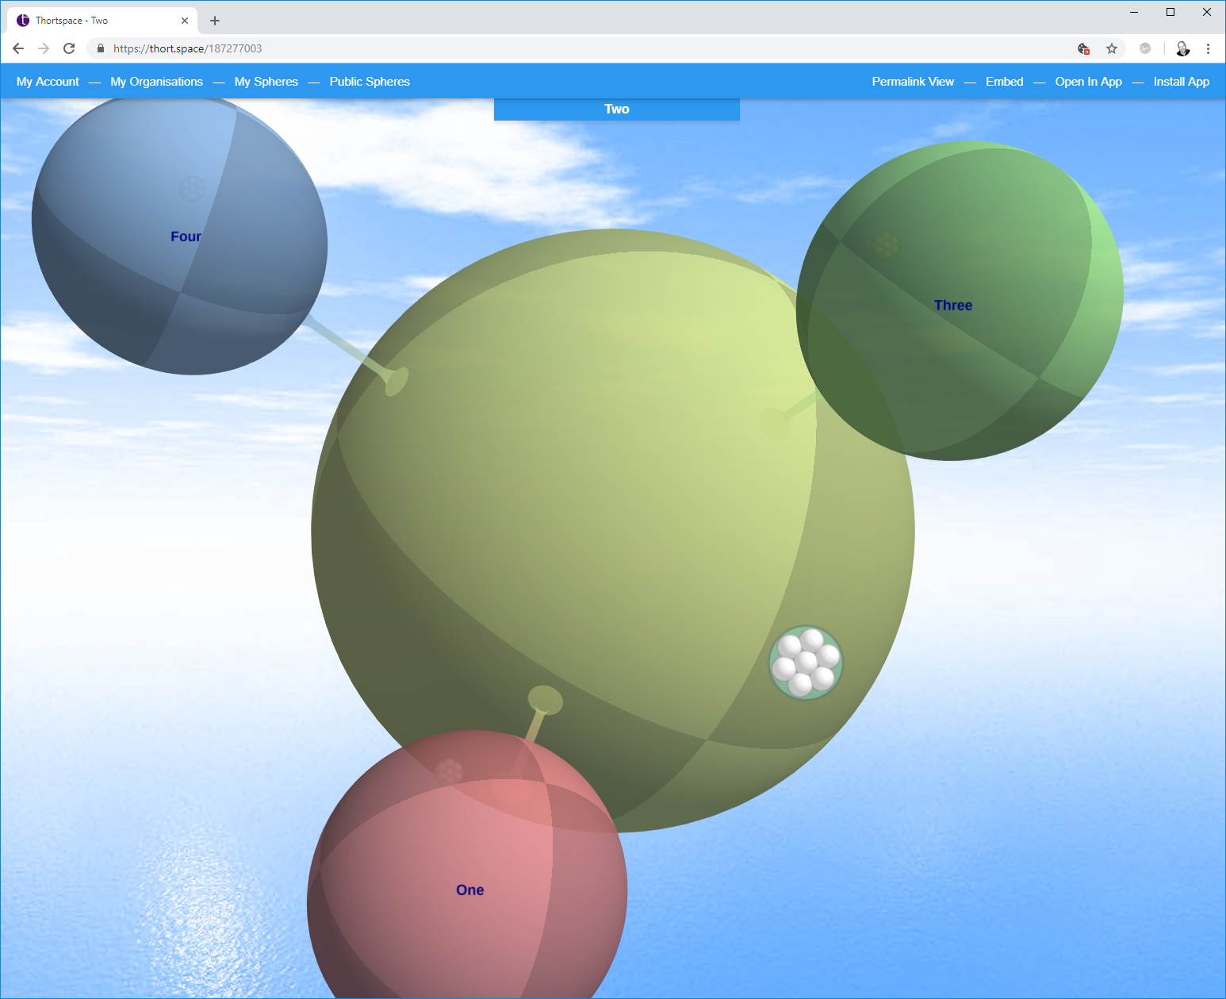Image resolution: width=1226 pixels, height=999 pixels.
Task: Open My Account menu item
Action: coord(48,82)
